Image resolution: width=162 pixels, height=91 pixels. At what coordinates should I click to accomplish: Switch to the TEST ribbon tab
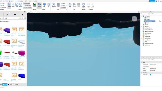click(x=26, y=1)
